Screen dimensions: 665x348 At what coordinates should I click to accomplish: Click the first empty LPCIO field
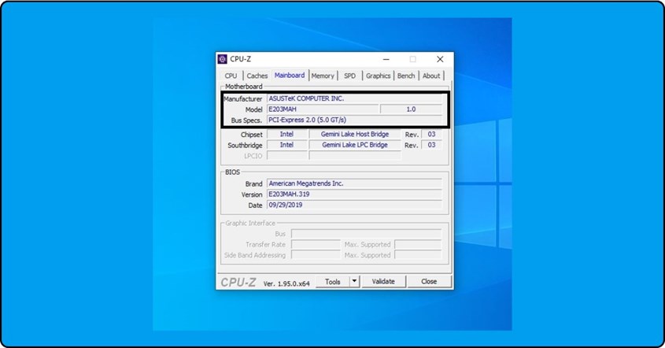click(286, 156)
